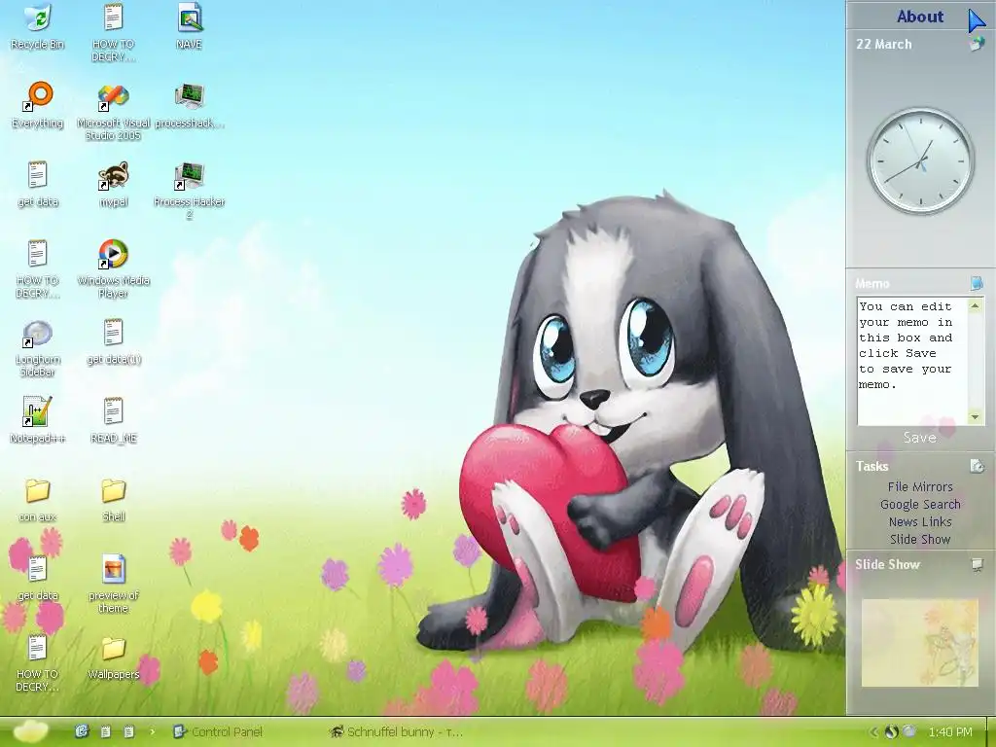Open Microsoft Visual Studio 2005 shortcut

click(113, 112)
